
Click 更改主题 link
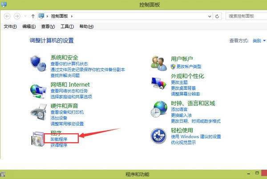179,83
